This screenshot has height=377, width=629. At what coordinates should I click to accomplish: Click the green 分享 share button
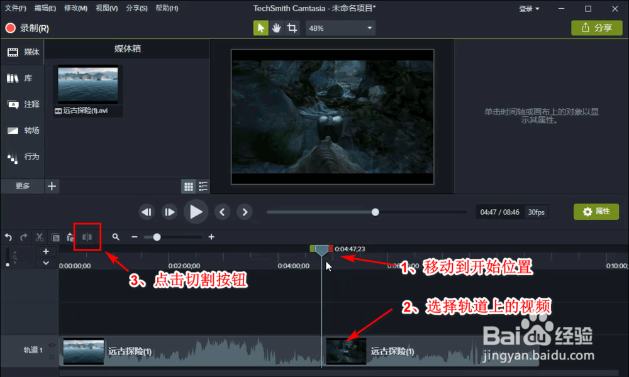(596, 28)
